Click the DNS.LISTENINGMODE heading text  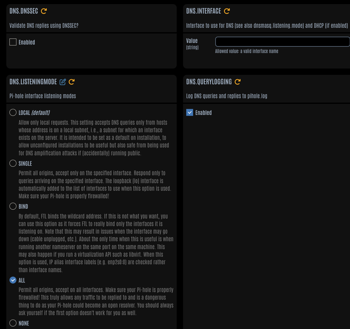tap(33, 82)
